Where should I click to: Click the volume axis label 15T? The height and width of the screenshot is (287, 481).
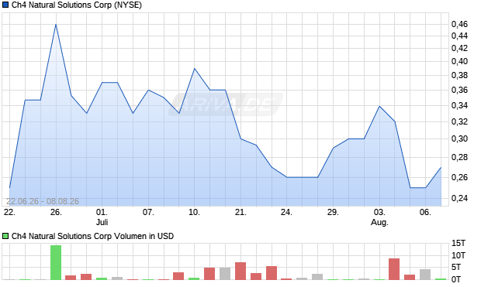(x=459, y=243)
